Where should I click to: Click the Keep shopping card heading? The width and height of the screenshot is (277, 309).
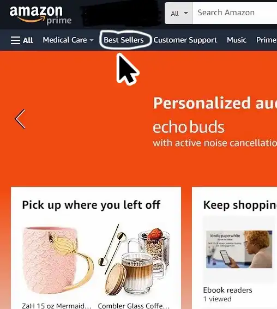pyautogui.click(x=240, y=205)
